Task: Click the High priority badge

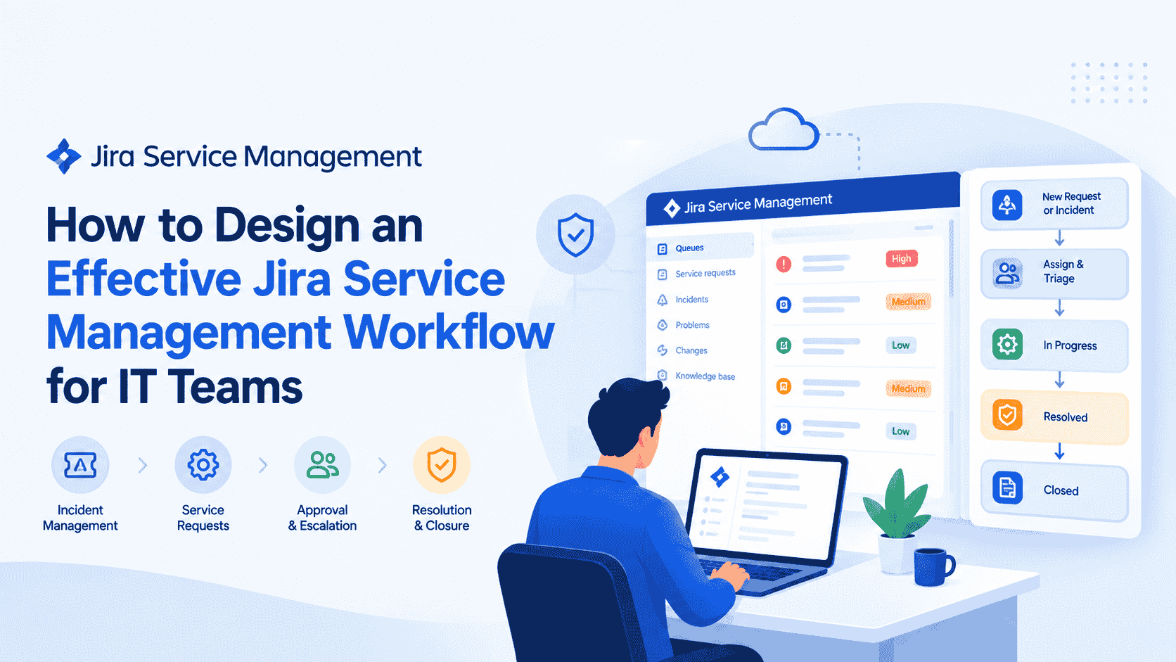Action: pos(901,259)
